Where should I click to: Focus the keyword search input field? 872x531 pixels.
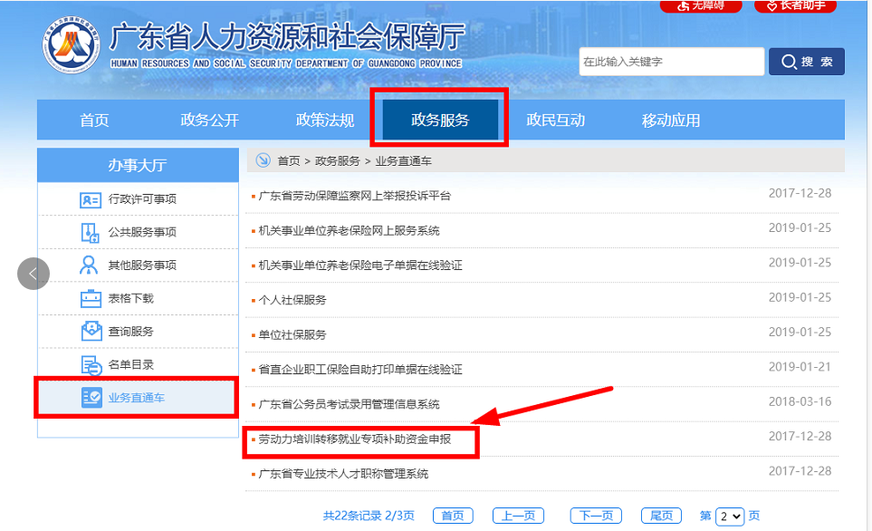coord(671,62)
